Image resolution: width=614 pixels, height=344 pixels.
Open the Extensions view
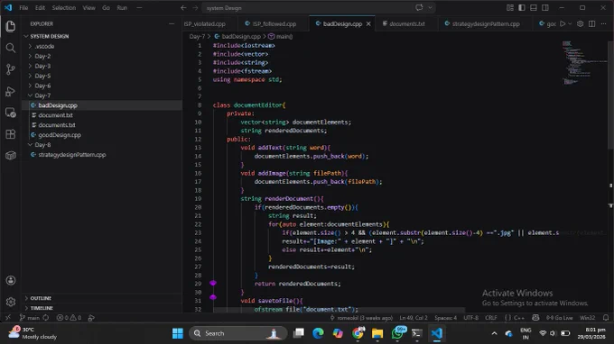pyautogui.click(x=11, y=134)
